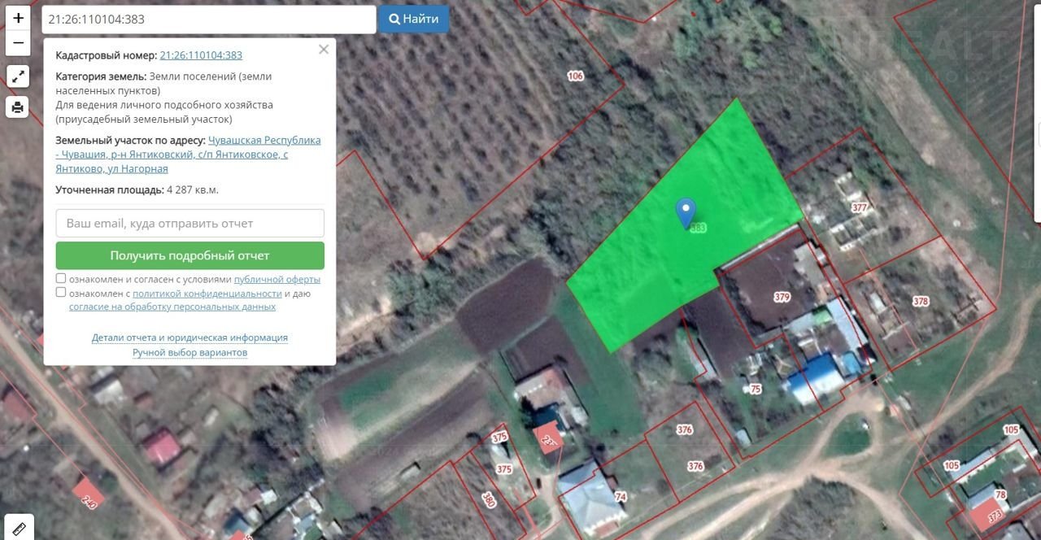
Task: Click the cadastral number search field
Action: [209, 20]
